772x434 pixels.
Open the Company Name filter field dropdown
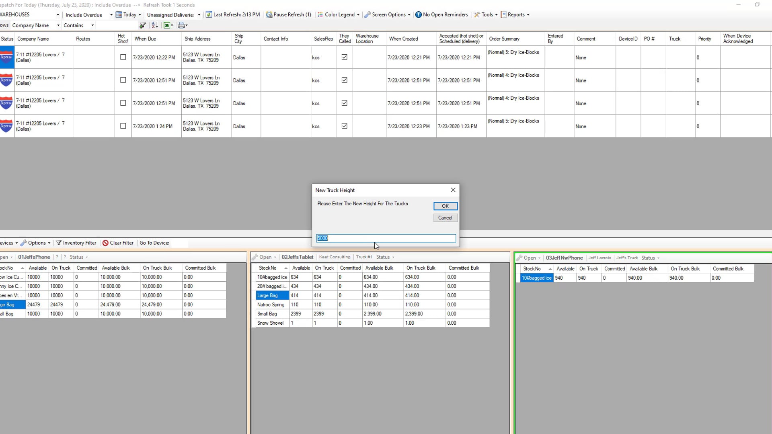pyautogui.click(x=58, y=25)
